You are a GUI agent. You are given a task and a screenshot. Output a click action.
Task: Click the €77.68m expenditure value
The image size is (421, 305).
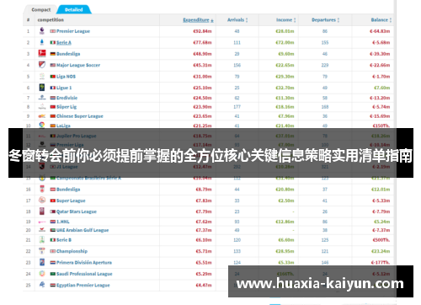click(x=202, y=42)
